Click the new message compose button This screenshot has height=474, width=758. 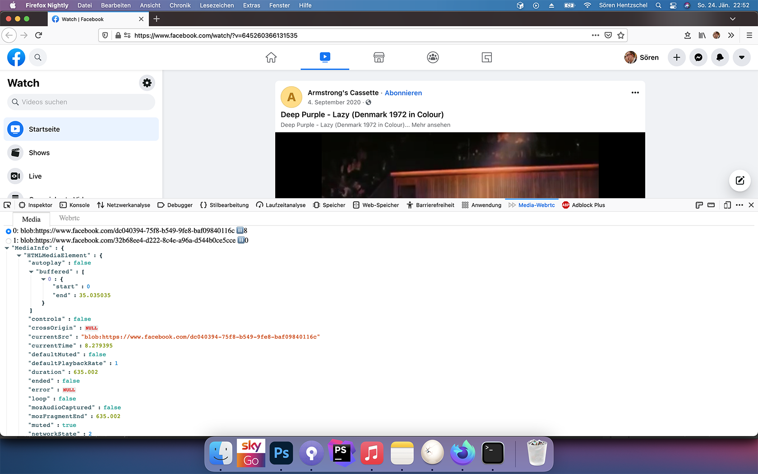coord(740,181)
